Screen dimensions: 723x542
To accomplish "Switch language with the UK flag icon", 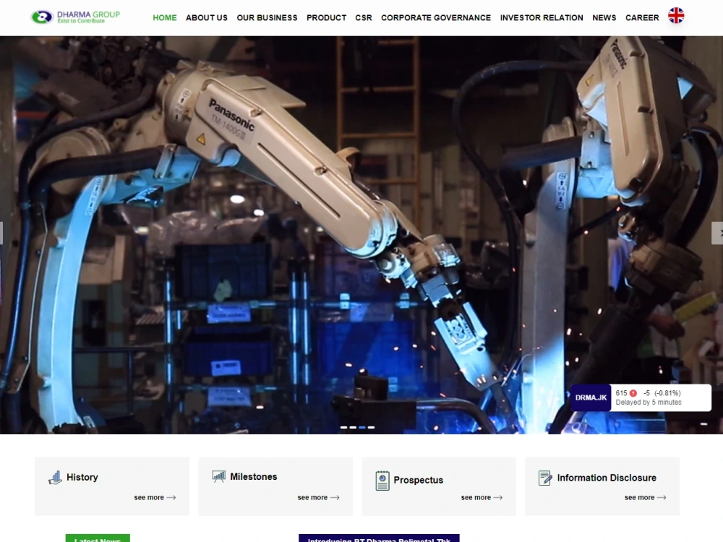I will pyautogui.click(x=676, y=16).
